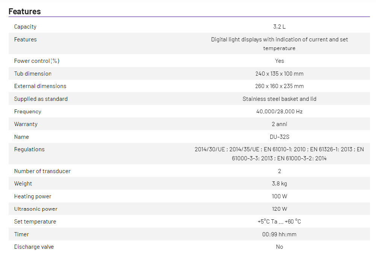Click the Capacity row label
376x257 pixels.
(25, 27)
